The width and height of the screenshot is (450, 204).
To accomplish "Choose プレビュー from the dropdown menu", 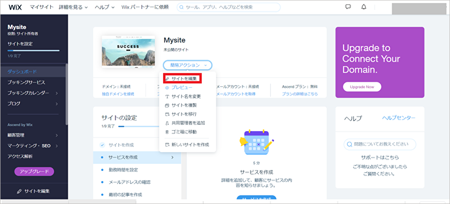I will tap(182, 88).
